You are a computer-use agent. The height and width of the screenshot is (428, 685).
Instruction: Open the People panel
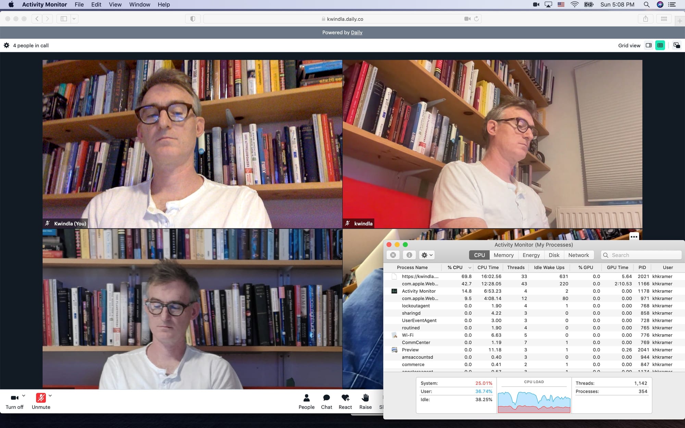306,401
